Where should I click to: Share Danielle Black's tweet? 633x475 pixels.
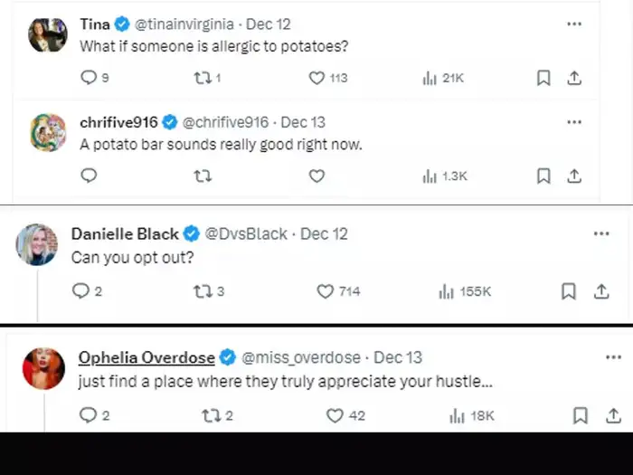(x=600, y=291)
